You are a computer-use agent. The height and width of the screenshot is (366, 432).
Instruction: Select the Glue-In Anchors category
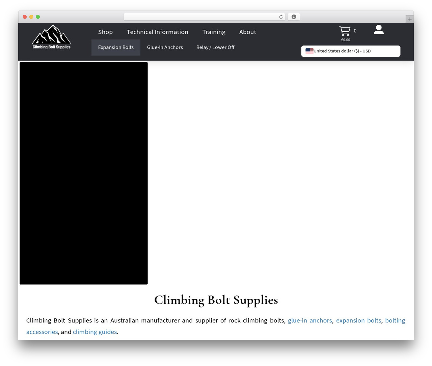tap(165, 47)
